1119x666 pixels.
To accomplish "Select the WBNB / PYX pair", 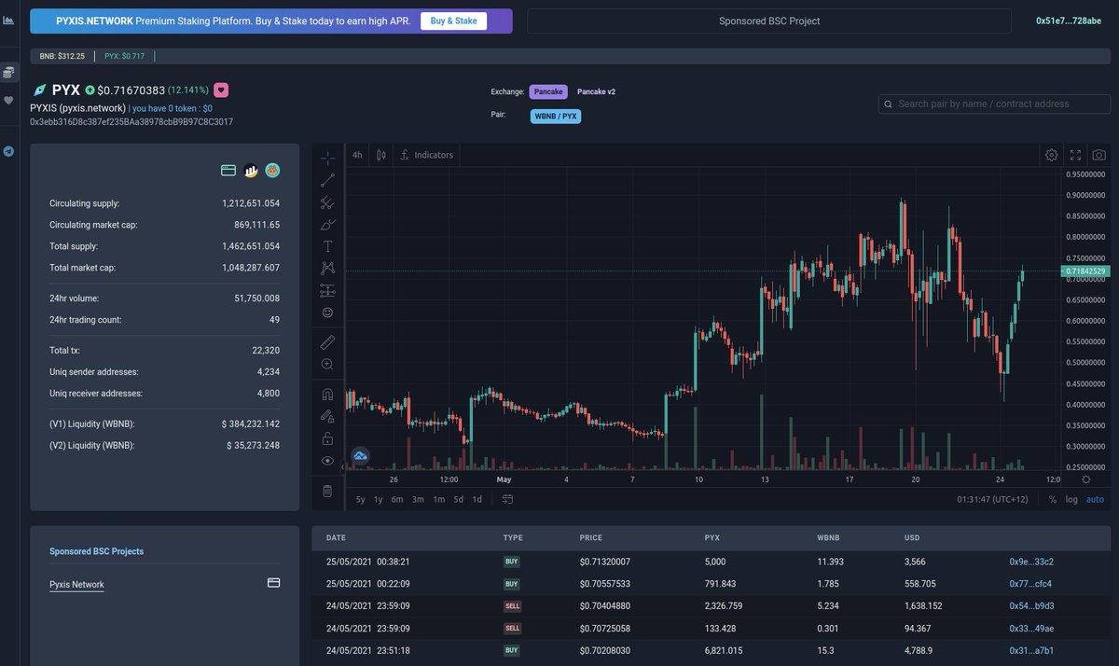I will 557,115.
